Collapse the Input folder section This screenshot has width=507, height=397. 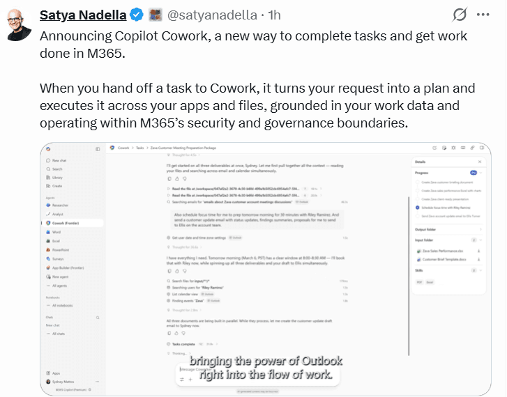pos(481,240)
